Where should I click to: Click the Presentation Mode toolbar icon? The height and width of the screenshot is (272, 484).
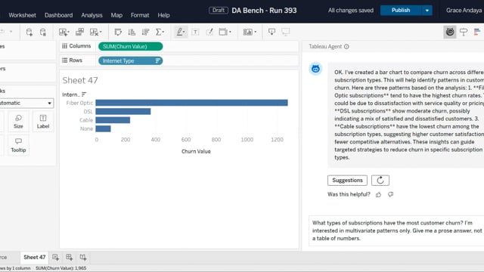[286, 32]
